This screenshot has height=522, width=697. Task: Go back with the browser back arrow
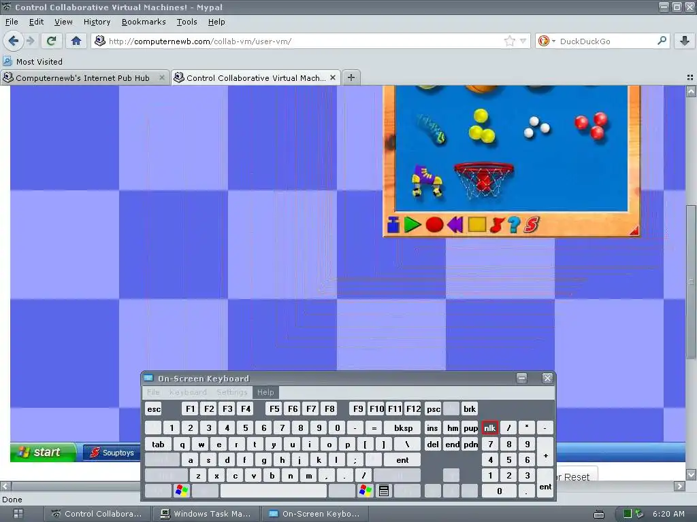click(x=14, y=41)
